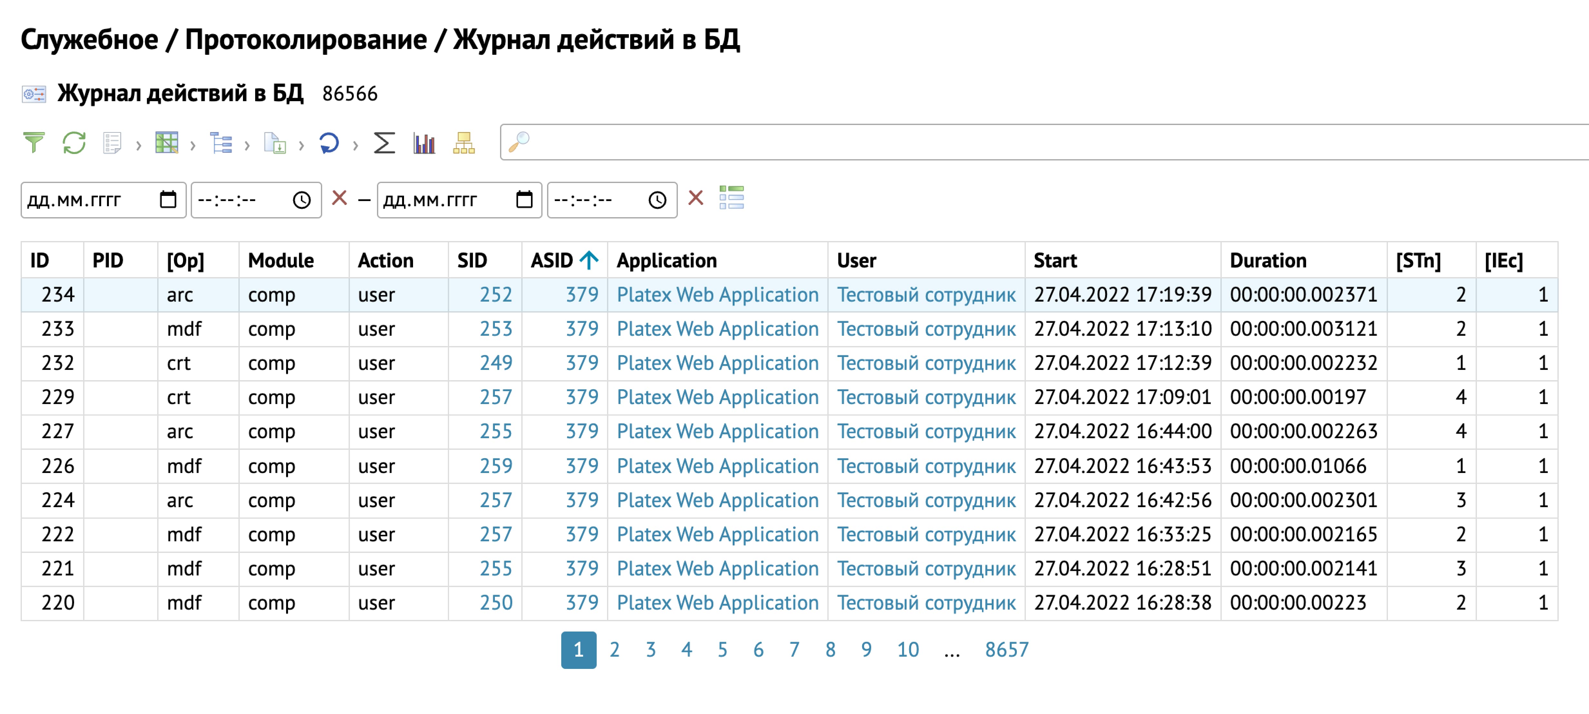Image resolution: width=1589 pixels, height=714 pixels.
Task: Open clock picker in first time field
Action: click(302, 199)
